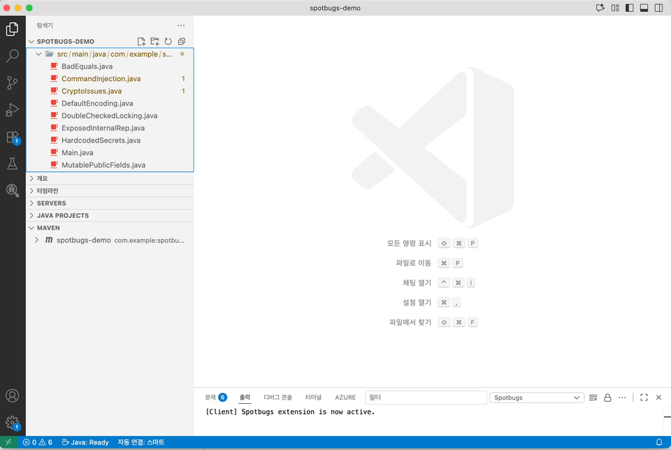
Task: Open DefaultEncoding.java
Action: pos(110,103)
